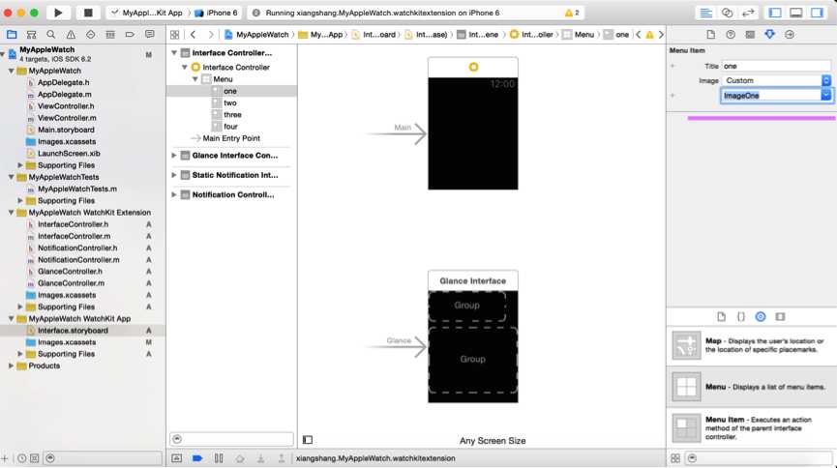
Task: Show the Connections inspector
Action: [790, 35]
